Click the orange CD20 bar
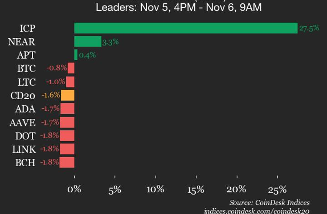This screenshot has height=214, width=327. click(68, 95)
